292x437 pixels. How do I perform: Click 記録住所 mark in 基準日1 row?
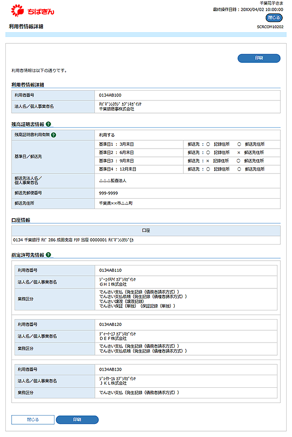208,144
